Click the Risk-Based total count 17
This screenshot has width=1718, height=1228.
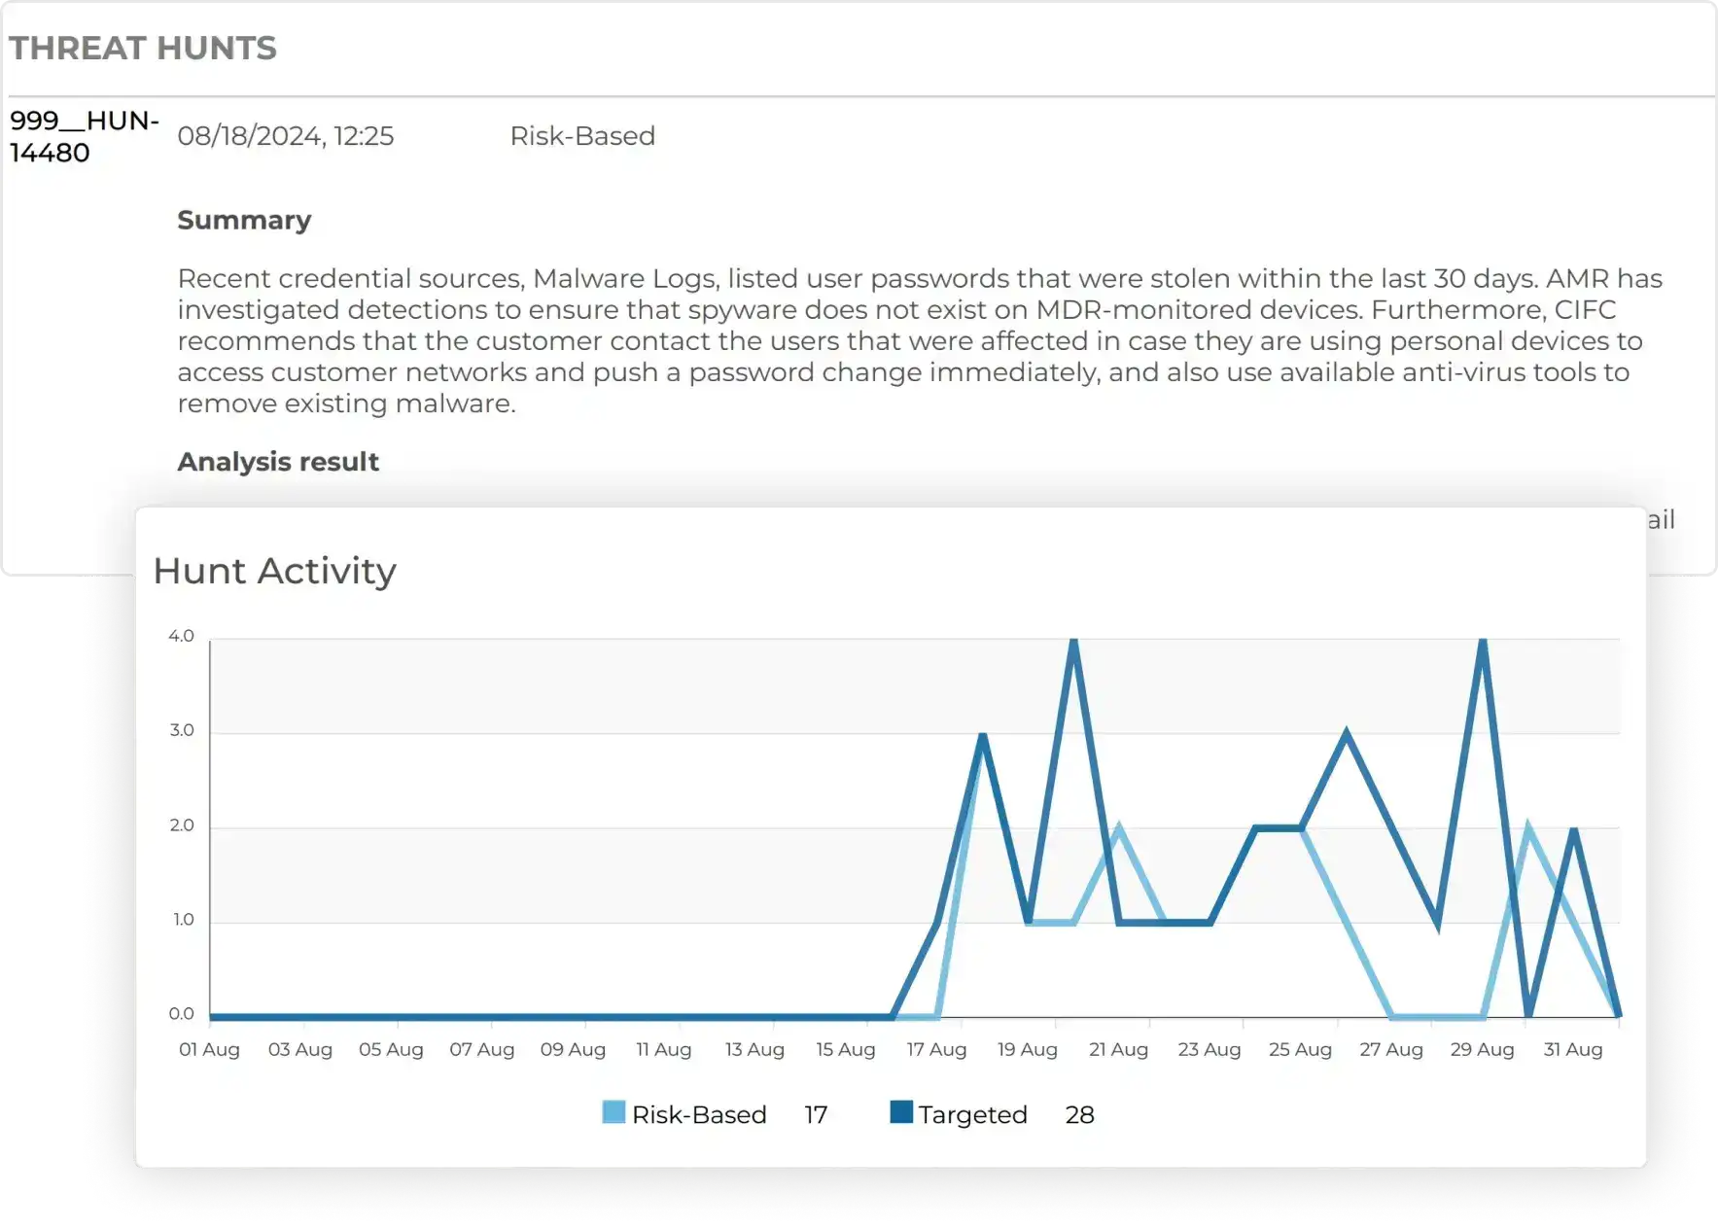click(x=816, y=1114)
